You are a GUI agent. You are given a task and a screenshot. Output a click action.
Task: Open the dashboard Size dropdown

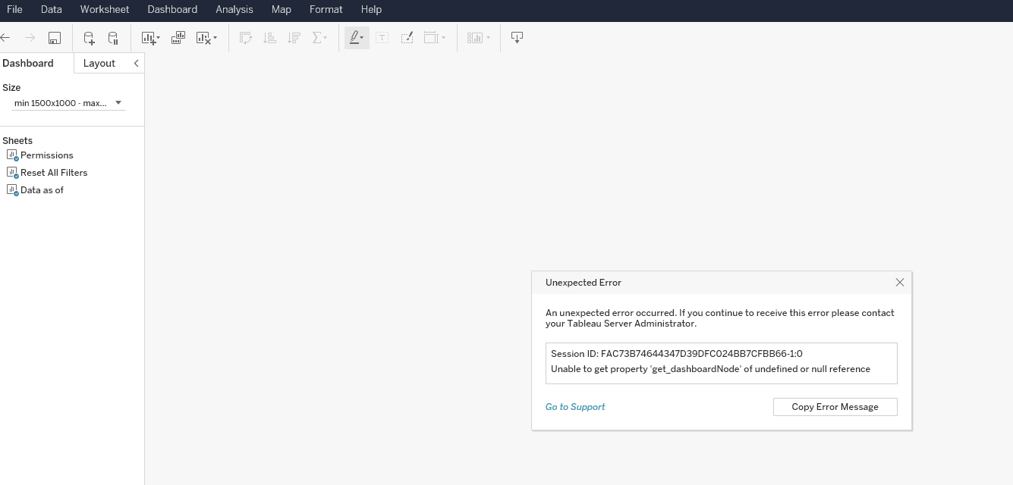point(118,102)
